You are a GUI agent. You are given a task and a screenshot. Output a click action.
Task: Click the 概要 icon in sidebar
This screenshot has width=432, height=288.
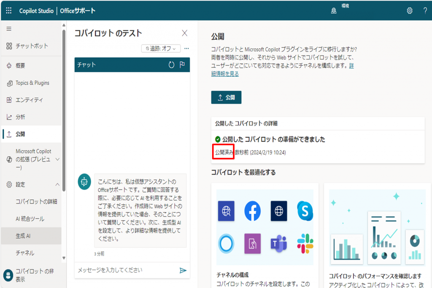9,65
